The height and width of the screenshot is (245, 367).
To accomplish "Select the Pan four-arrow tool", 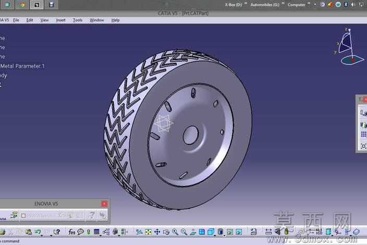I will [x=157, y=232].
